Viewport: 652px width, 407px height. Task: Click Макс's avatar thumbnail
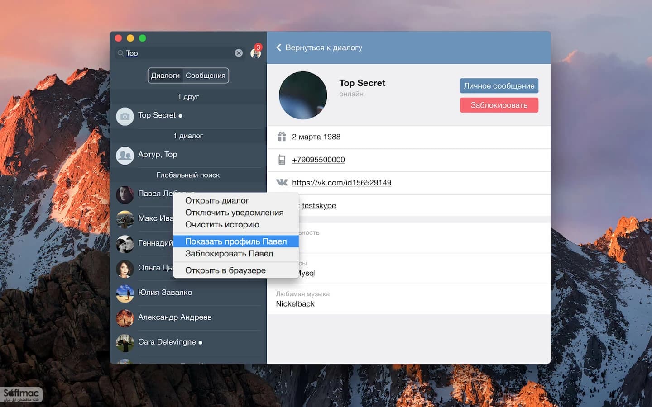125,219
